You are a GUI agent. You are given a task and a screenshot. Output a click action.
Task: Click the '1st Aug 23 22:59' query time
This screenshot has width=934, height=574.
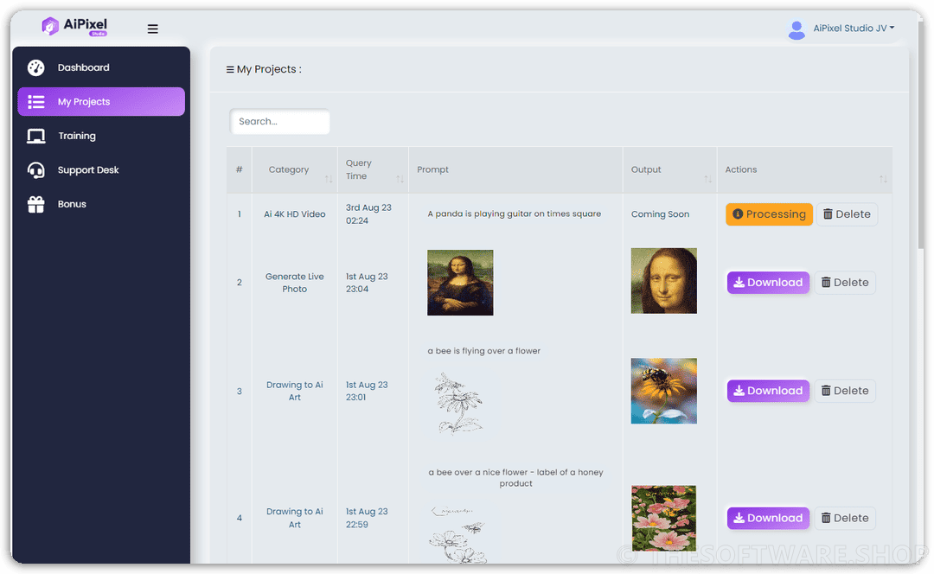click(x=367, y=518)
